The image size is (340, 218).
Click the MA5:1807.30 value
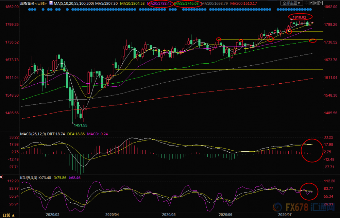tap(107, 3)
